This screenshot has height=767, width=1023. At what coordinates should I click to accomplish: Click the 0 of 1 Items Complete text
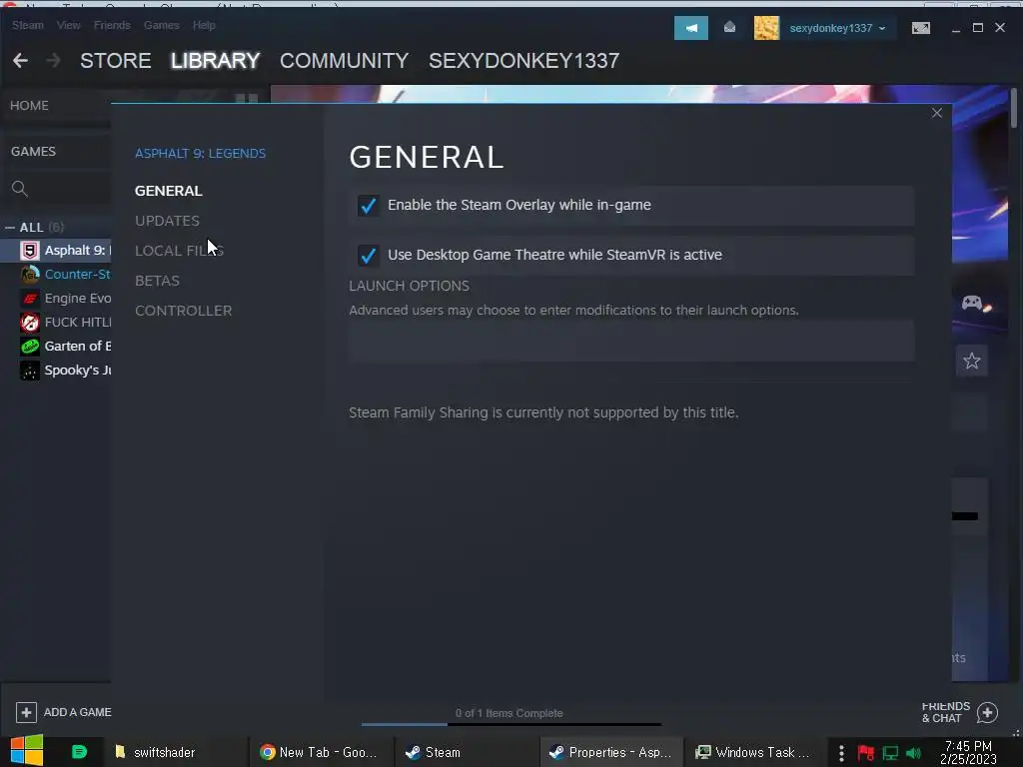click(x=509, y=713)
